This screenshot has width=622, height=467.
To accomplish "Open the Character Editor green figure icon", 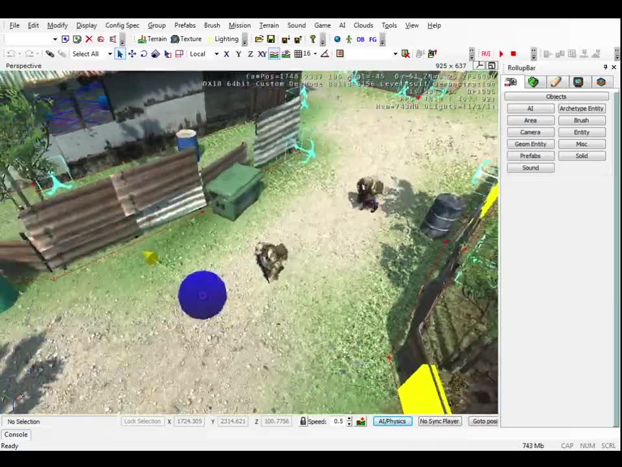I will [x=349, y=39].
